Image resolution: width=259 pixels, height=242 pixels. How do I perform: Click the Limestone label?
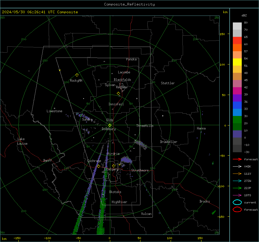click(54, 111)
